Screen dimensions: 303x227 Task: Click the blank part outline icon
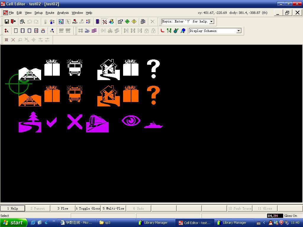tap(16, 31)
